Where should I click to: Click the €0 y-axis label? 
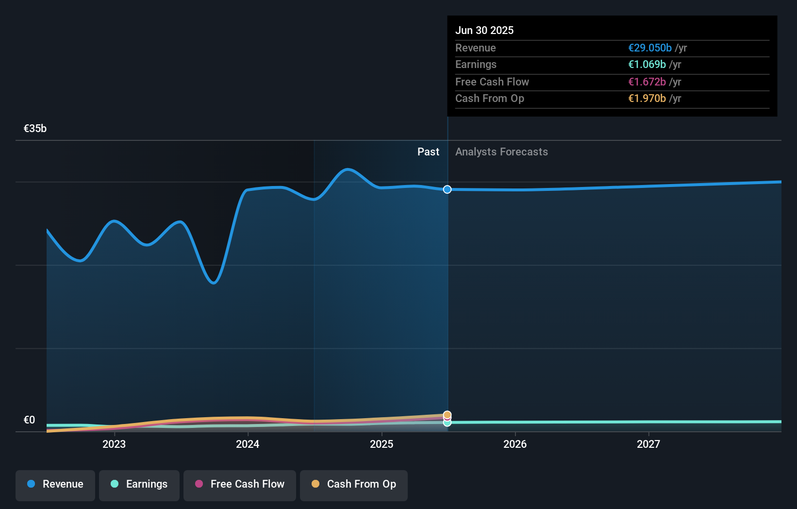(29, 420)
